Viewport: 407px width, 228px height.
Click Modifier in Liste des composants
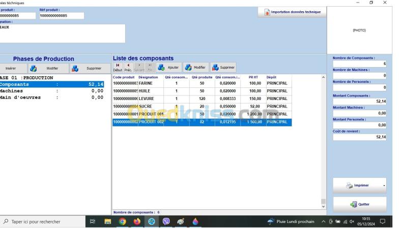tap(196, 68)
